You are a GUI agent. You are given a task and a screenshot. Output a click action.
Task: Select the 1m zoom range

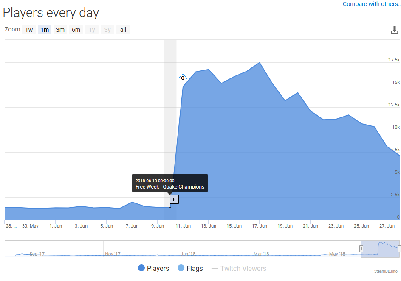tap(45, 30)
